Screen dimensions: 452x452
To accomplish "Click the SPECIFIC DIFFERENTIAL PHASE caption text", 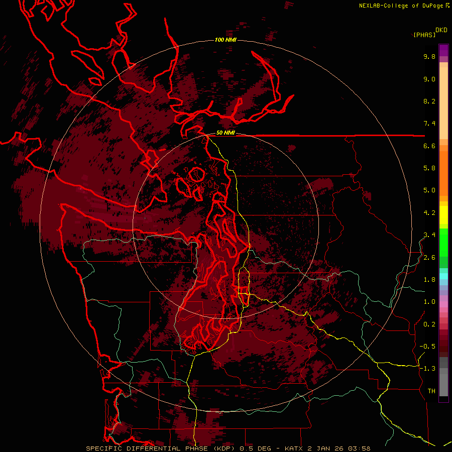I will pyautogui.click(x=147, y=448).
